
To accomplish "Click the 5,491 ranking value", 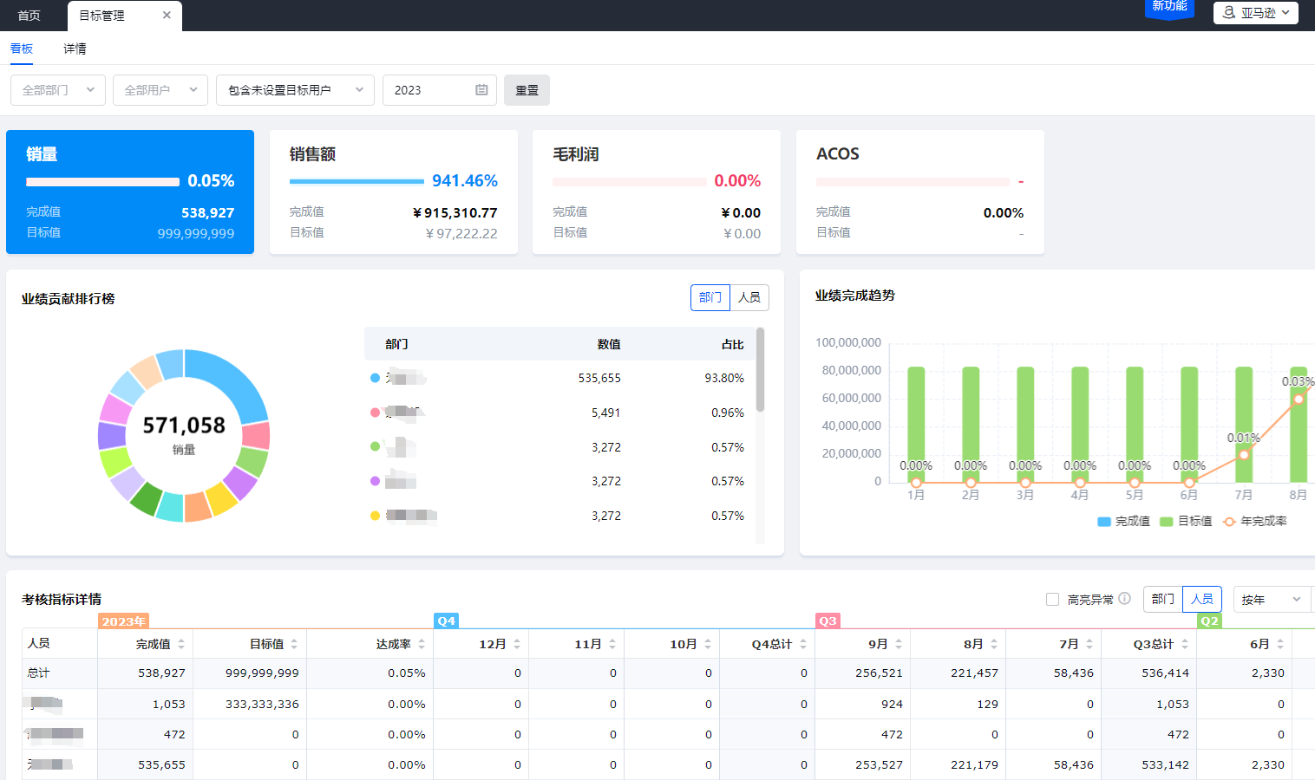I will (605, 413).
